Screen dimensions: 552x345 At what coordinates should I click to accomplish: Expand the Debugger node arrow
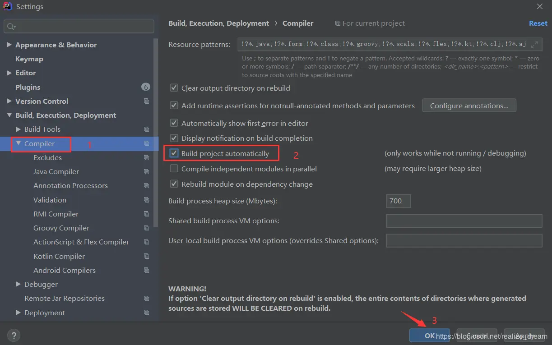18,284
